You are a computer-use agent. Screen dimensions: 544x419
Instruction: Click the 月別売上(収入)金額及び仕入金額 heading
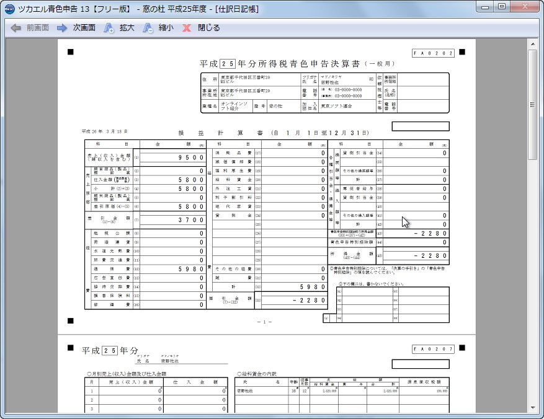point(127,374)
